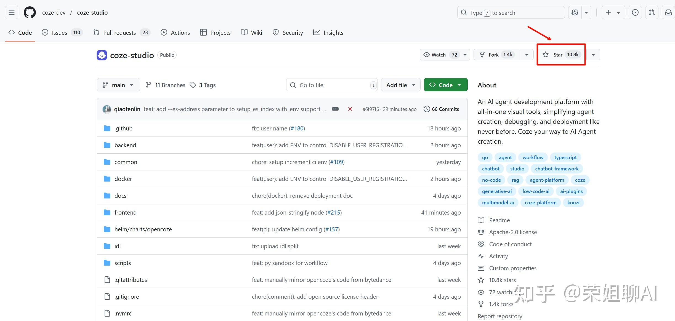Open the notifications inbox icon
Screen dimensions: 675x321
tap(668, 13)
